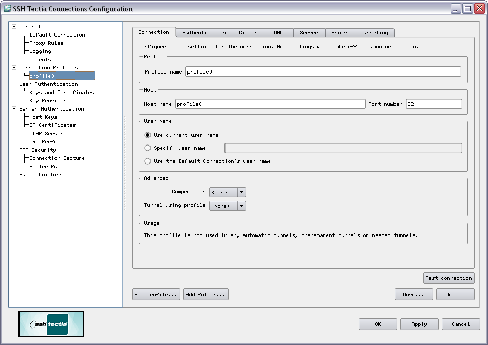
Task: Switch to the Authentication tab
Action: (203, 32)
